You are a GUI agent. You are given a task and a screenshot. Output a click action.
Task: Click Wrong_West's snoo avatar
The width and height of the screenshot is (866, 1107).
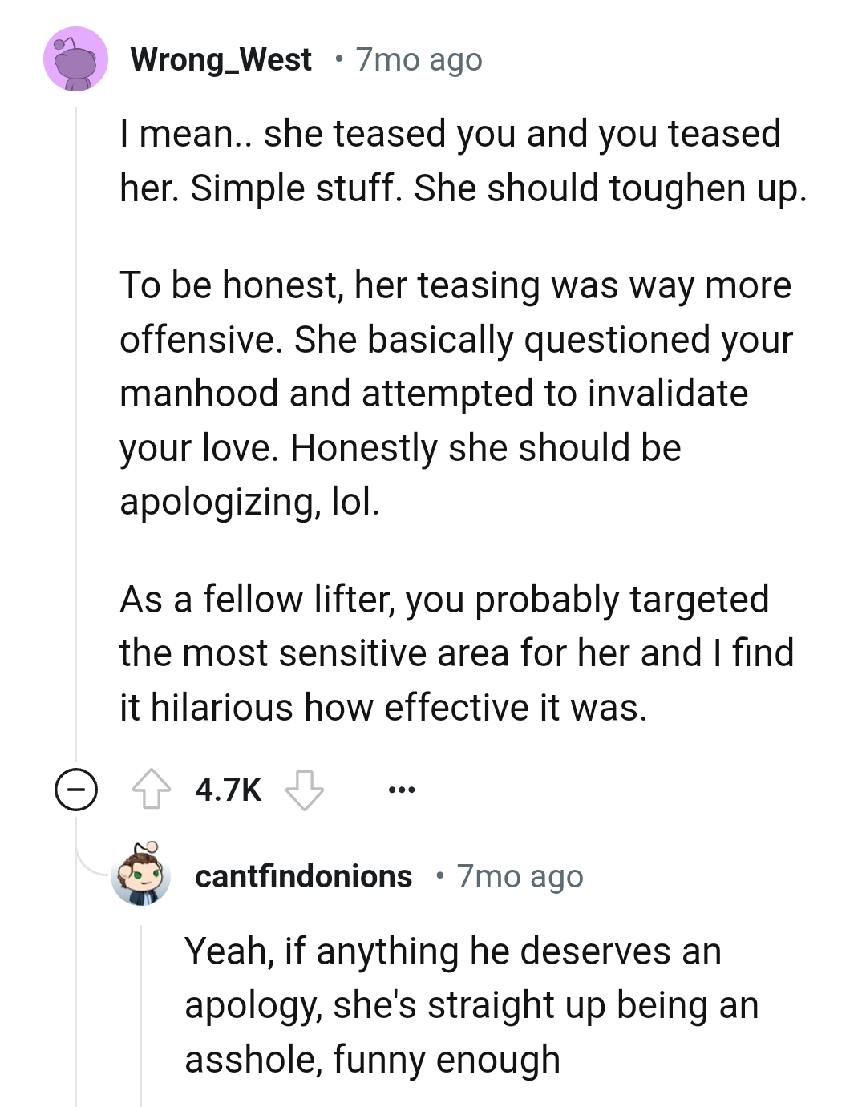76,59
